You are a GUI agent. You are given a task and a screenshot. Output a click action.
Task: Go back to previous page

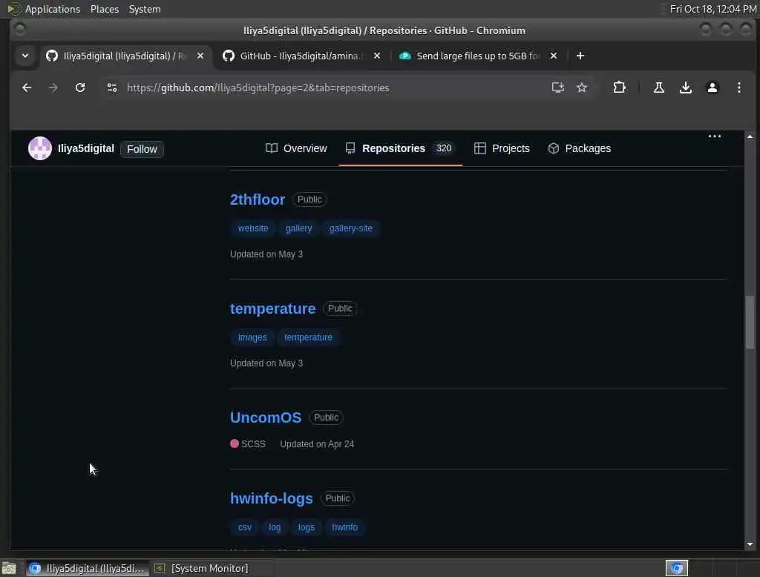[x=27, y=88]
